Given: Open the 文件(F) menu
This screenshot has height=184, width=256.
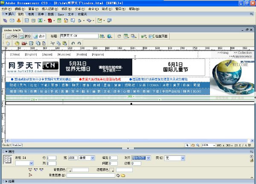Looking at the screenshot, I should [6, 9].
